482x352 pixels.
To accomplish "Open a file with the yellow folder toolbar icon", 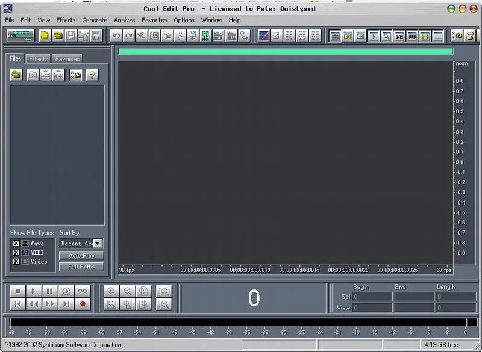I will (58, 36).
